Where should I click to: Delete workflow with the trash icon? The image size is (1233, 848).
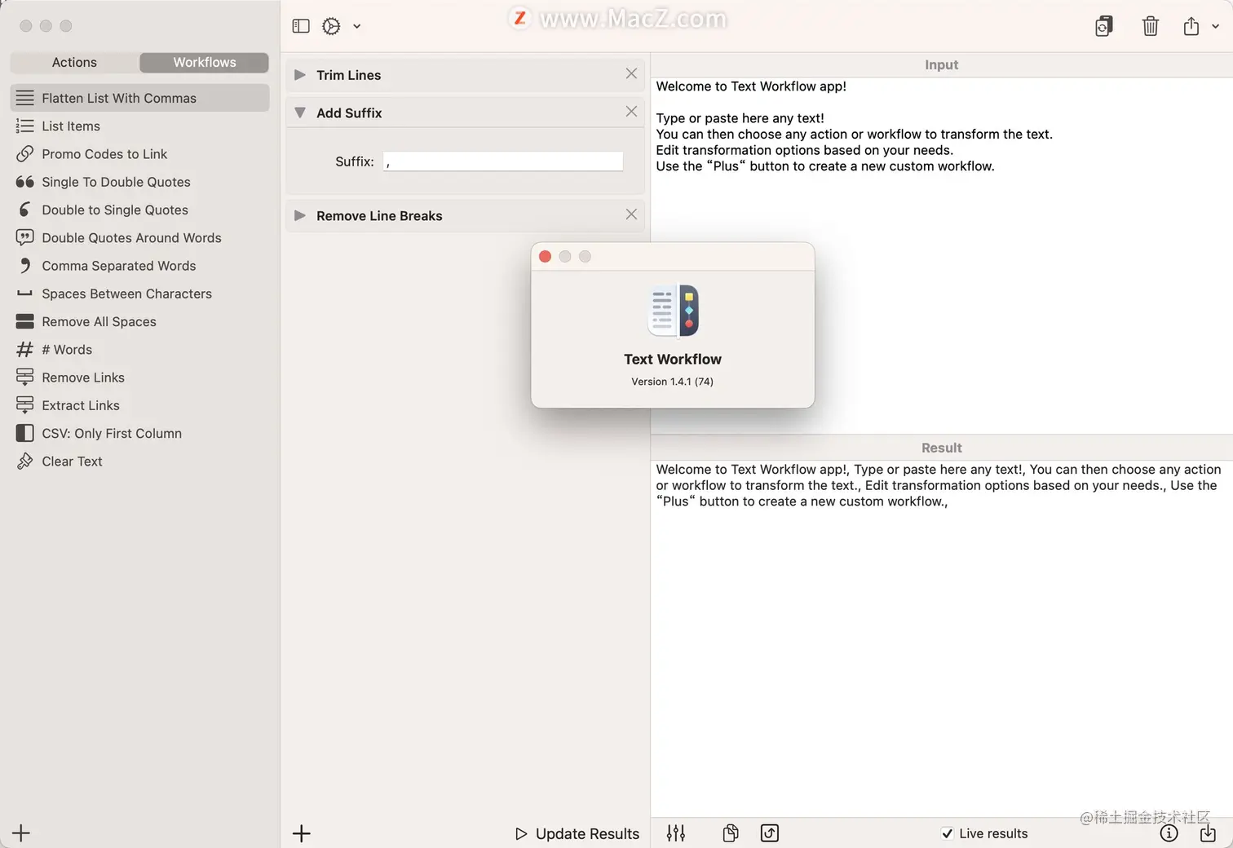(1150, 26)
